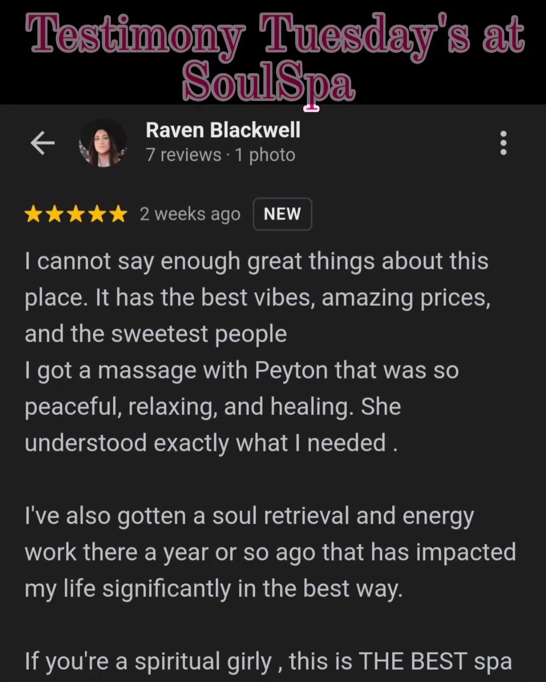
Task: Click the name Peyton in the review
Action: click(291, 371)
